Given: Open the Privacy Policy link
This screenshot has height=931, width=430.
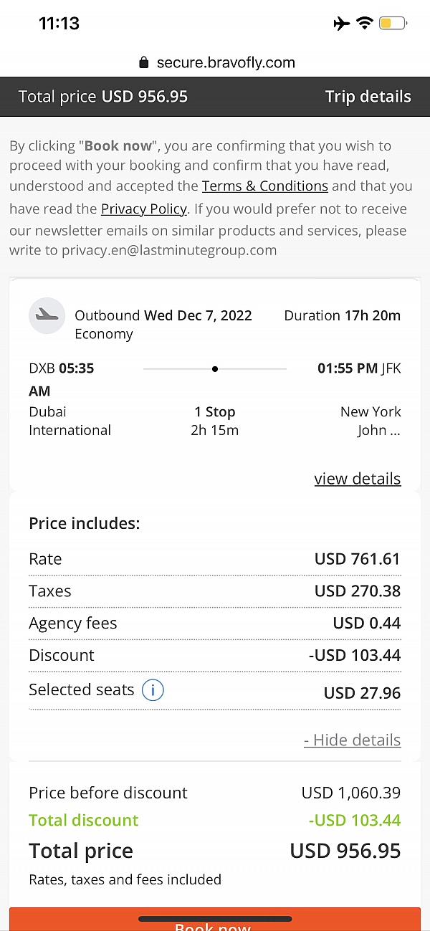Looking at the screenshot, I should click(x=143, y=209).
